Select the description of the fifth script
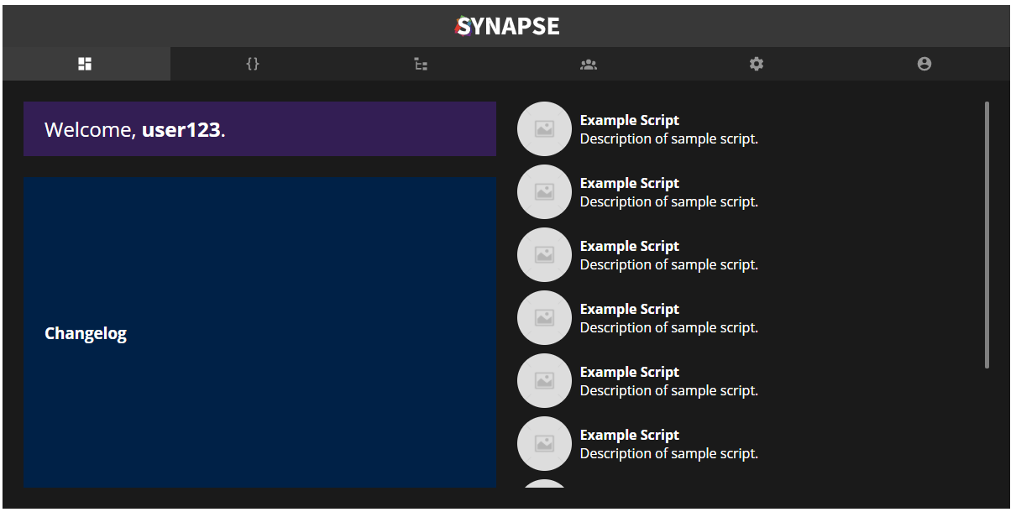 tap(668, 391)
